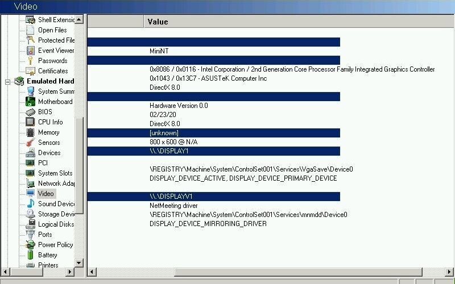Select the Hardware Version 0.0 row
Image resolution: width=455 pixels, height=284 pixels.
[x=179, y=106]
